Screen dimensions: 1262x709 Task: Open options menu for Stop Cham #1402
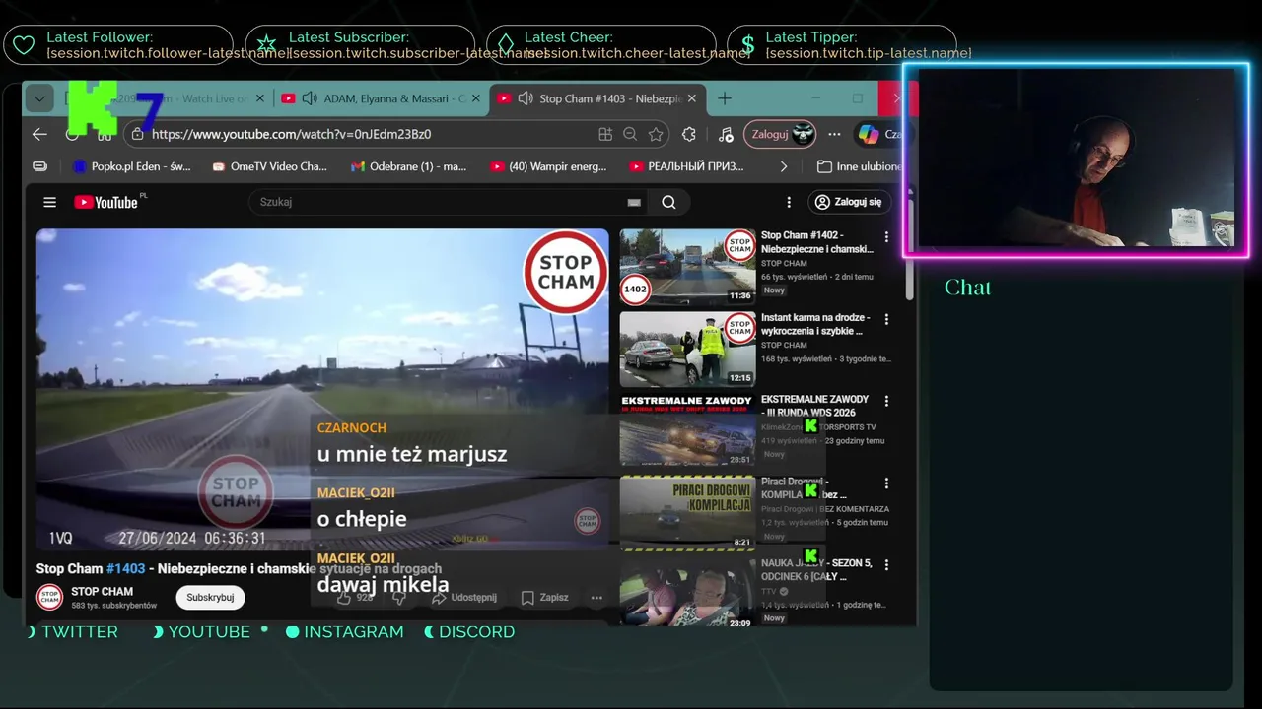[886, 237]
